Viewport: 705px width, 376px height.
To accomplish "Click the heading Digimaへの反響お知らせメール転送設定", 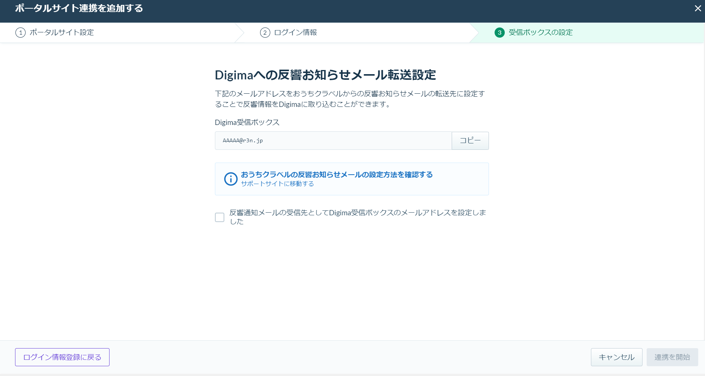I will [325, 75].
